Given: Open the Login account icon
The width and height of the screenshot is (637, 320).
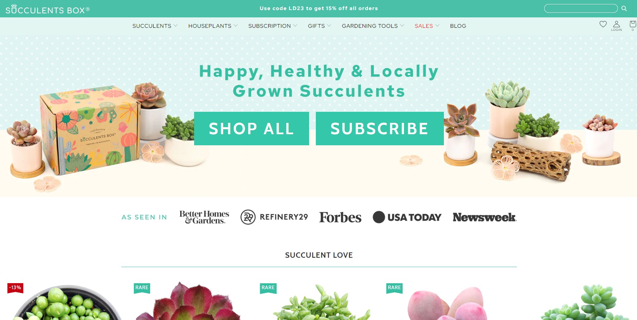Looking at the screenshot, I should click(x=616, y=26).
